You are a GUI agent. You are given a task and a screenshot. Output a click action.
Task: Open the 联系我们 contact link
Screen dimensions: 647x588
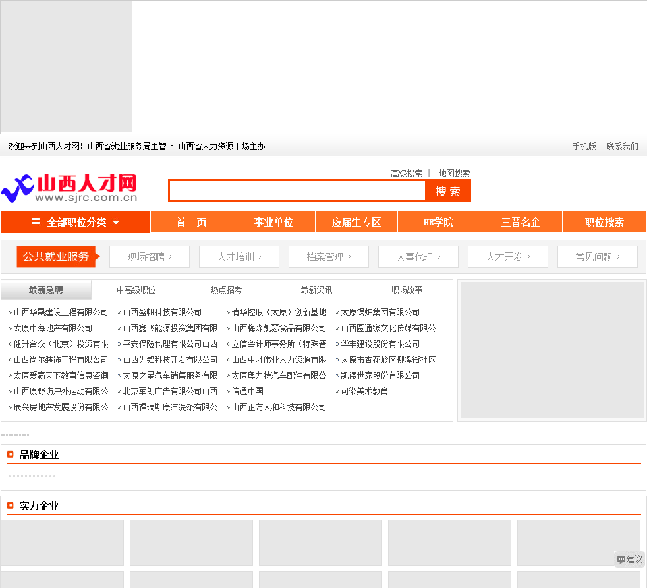(622, 146)
